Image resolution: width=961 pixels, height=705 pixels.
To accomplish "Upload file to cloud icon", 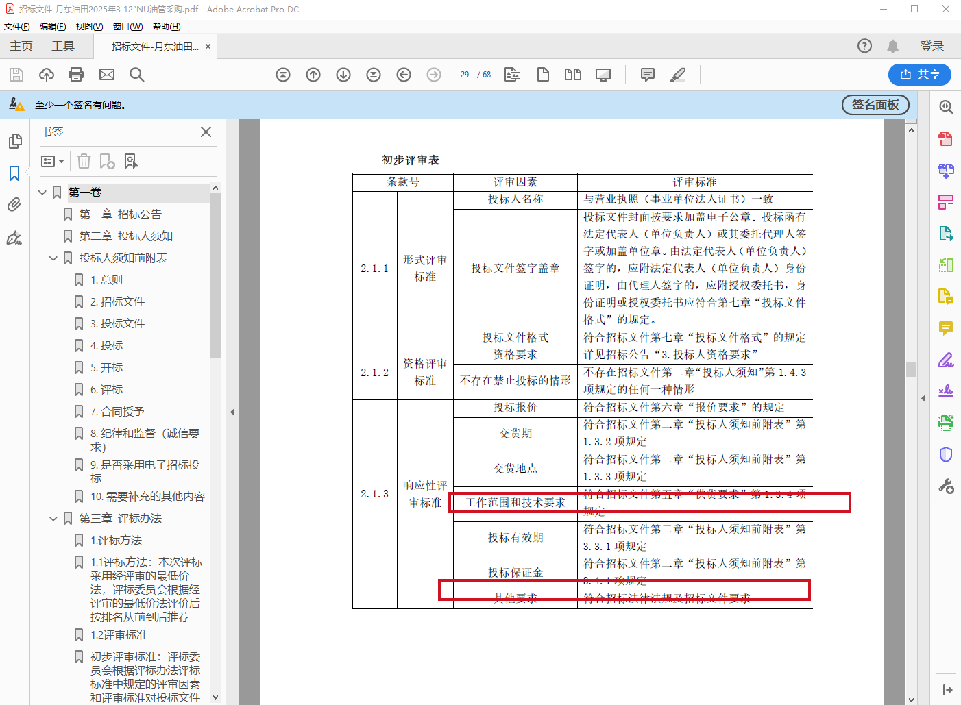I will [x=47, y=75].
